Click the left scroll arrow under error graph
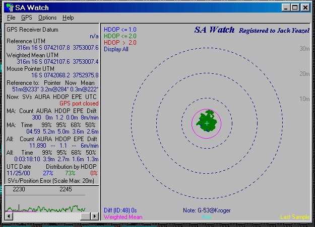The image size is (315, 227). [x=9, y=216]
